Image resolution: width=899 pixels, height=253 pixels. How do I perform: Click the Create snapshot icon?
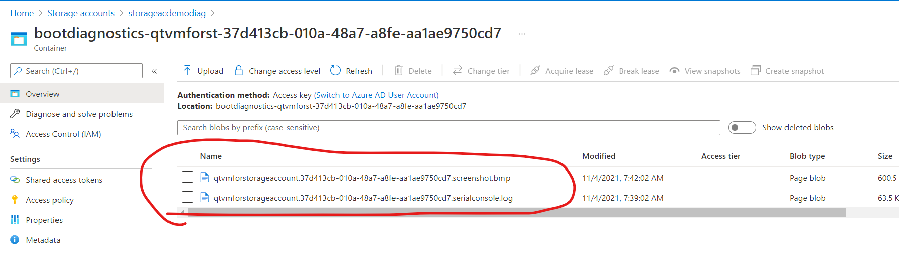[755, 71]
